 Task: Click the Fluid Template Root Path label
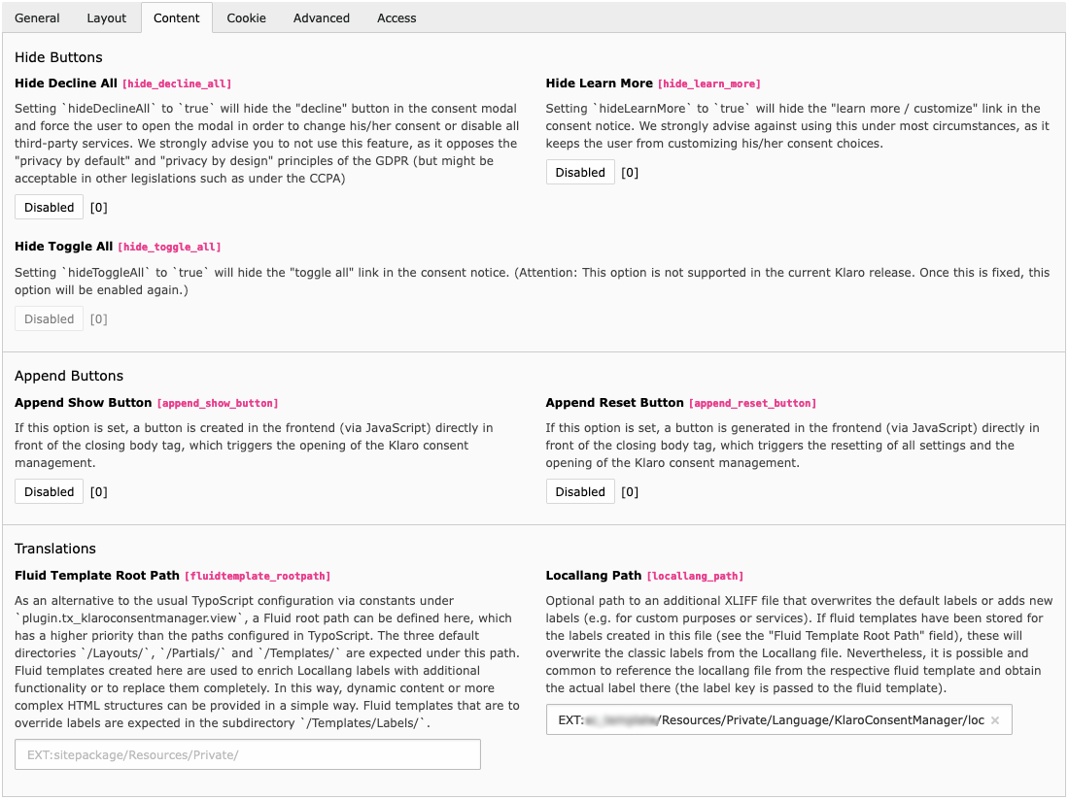[96, 576]
